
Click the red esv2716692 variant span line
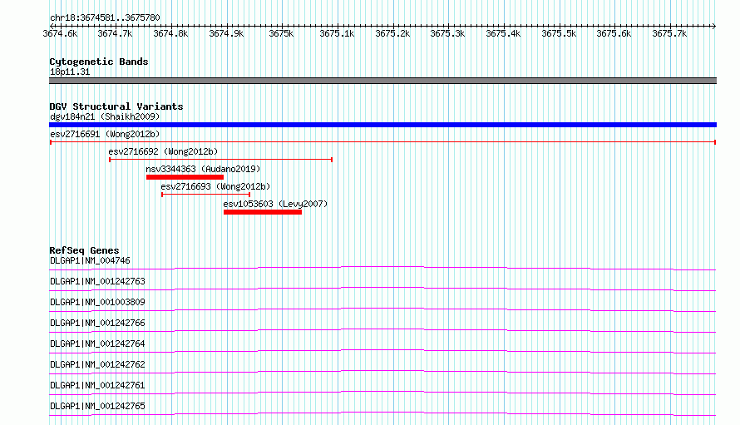point(221,160)
